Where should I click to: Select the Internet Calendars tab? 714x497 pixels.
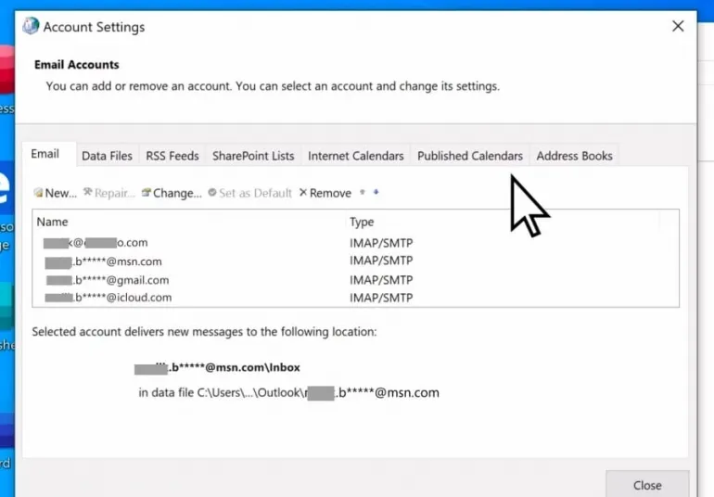coord(356,156)
